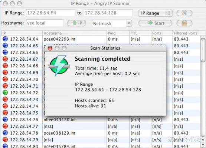Click the 0 ms ping of 172.28.54.78
Screen dimensions: 206x148
click(x=113, y=133)
